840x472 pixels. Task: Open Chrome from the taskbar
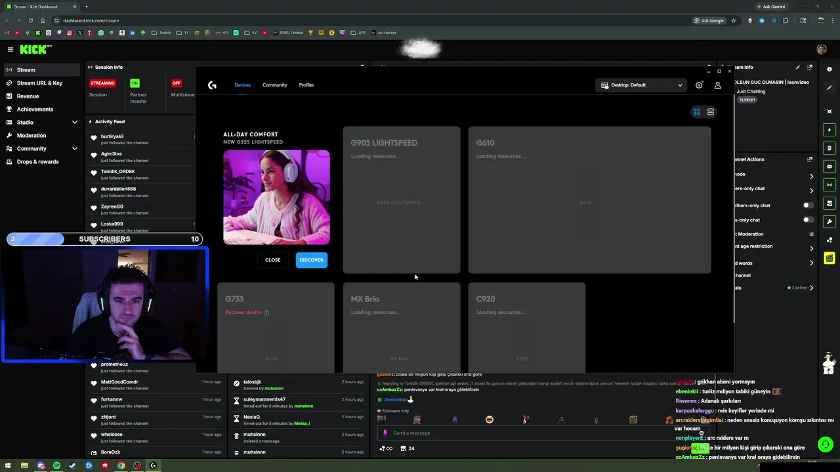[121, 465]
